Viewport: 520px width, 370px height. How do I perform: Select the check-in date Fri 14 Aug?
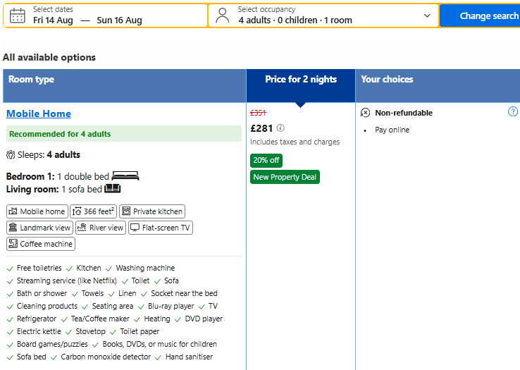[x=53, y=20]
